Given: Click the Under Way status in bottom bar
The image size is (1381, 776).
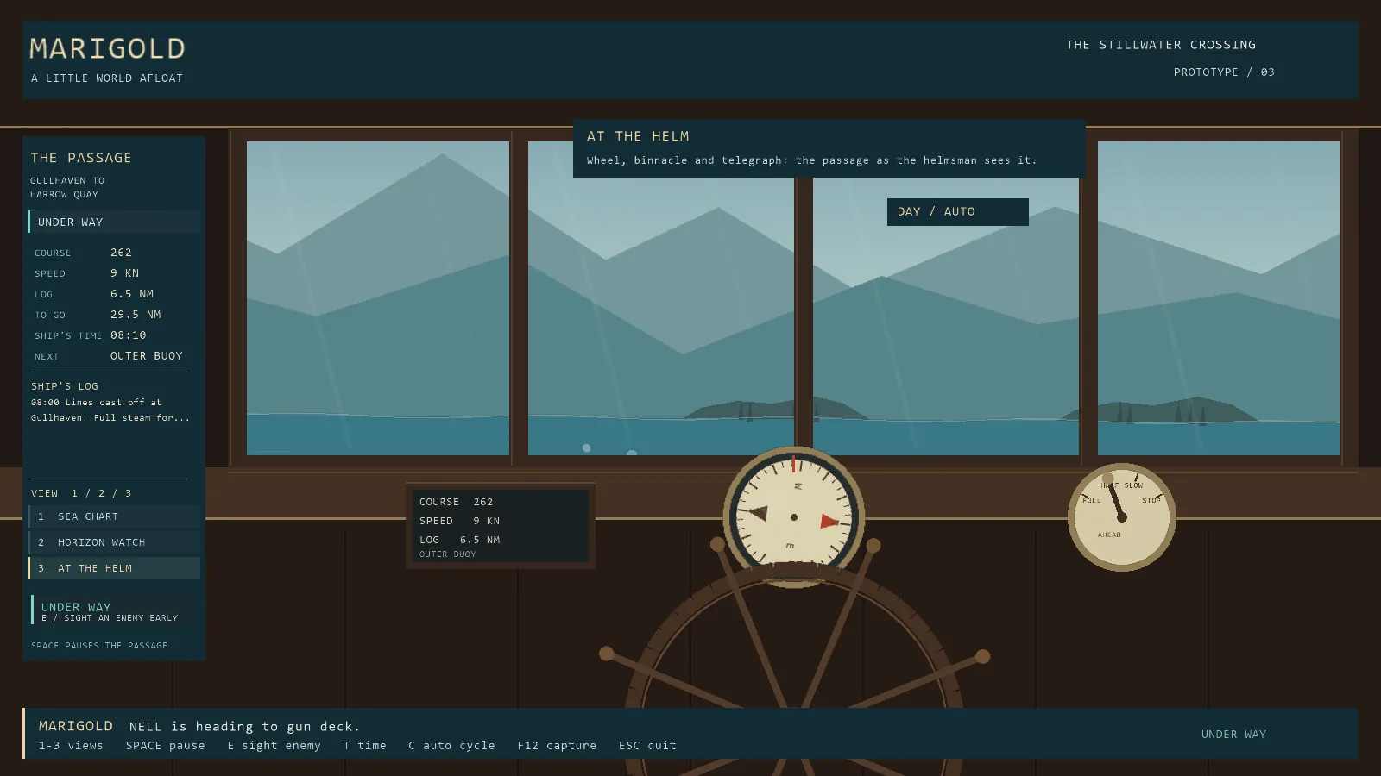Looking at the screenshot, I should [x=1233, y=735].
